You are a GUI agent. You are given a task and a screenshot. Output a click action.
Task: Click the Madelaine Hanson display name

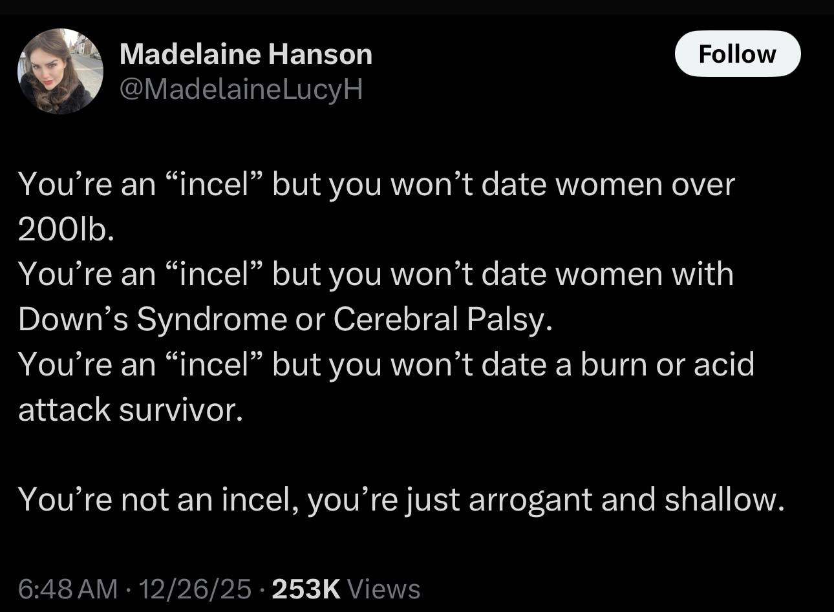246,54
